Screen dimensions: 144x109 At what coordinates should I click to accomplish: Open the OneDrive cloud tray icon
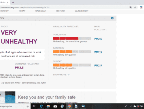pyautogui.click(x=135, y=106)
